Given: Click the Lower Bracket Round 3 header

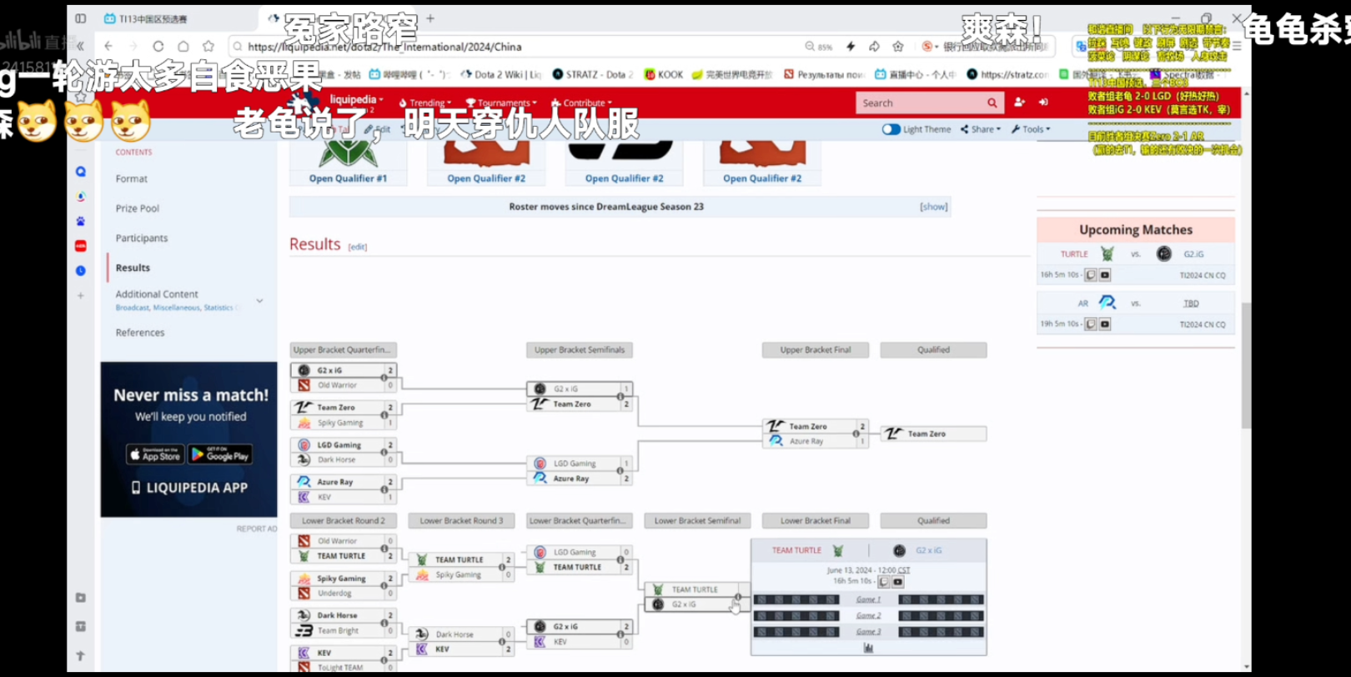Looking at the screenshot, I should pos(461,521).
